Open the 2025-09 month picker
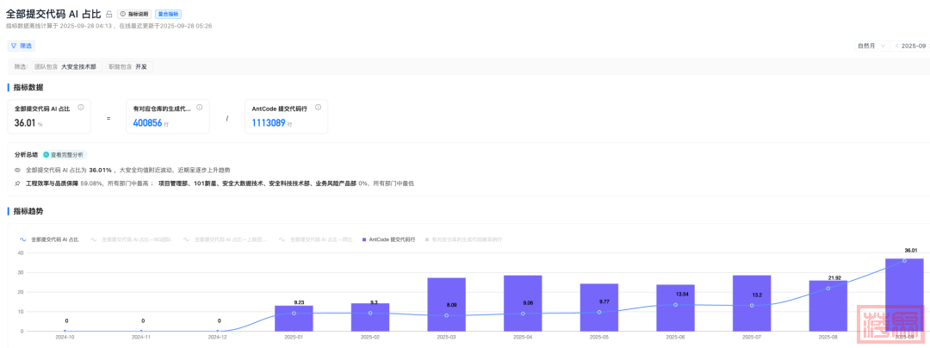 914,46
